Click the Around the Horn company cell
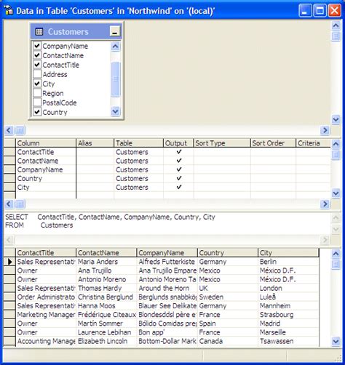The image size is (345, 365). (167, 288)
